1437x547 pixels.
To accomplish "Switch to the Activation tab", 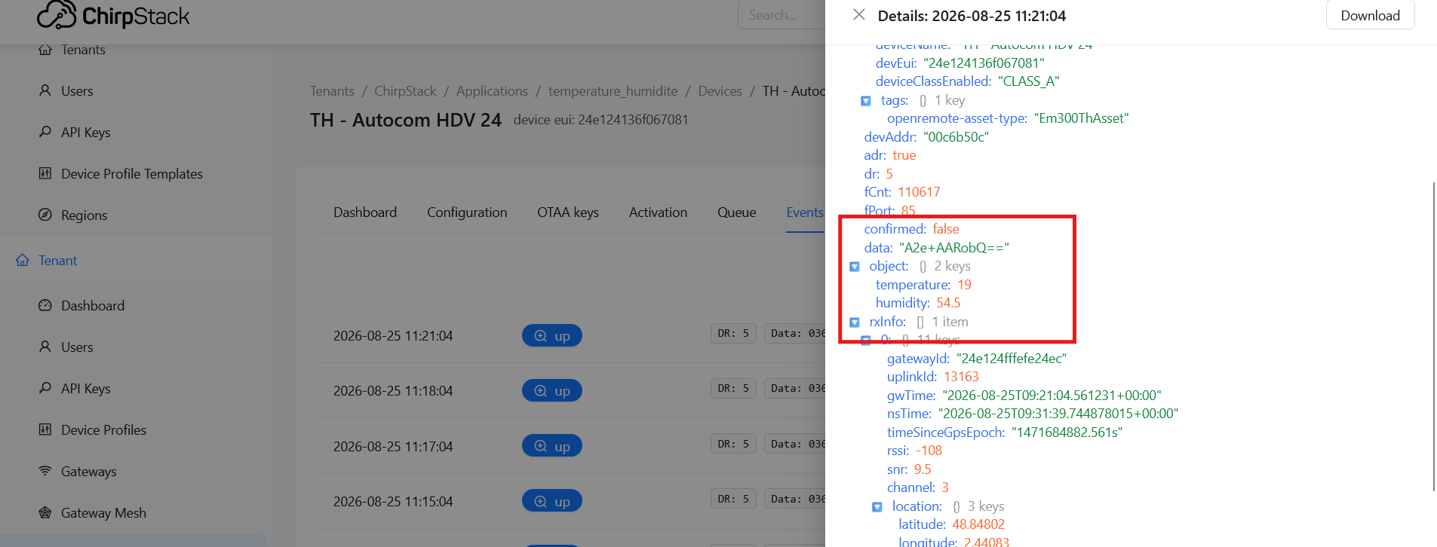I will 658,212.
